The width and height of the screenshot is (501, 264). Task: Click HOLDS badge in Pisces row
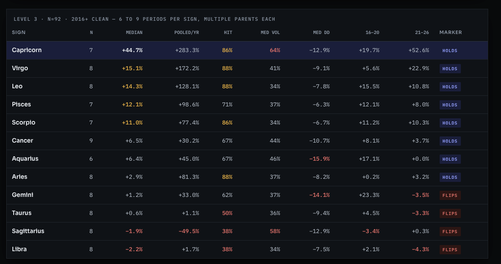(x=450, y=105)
